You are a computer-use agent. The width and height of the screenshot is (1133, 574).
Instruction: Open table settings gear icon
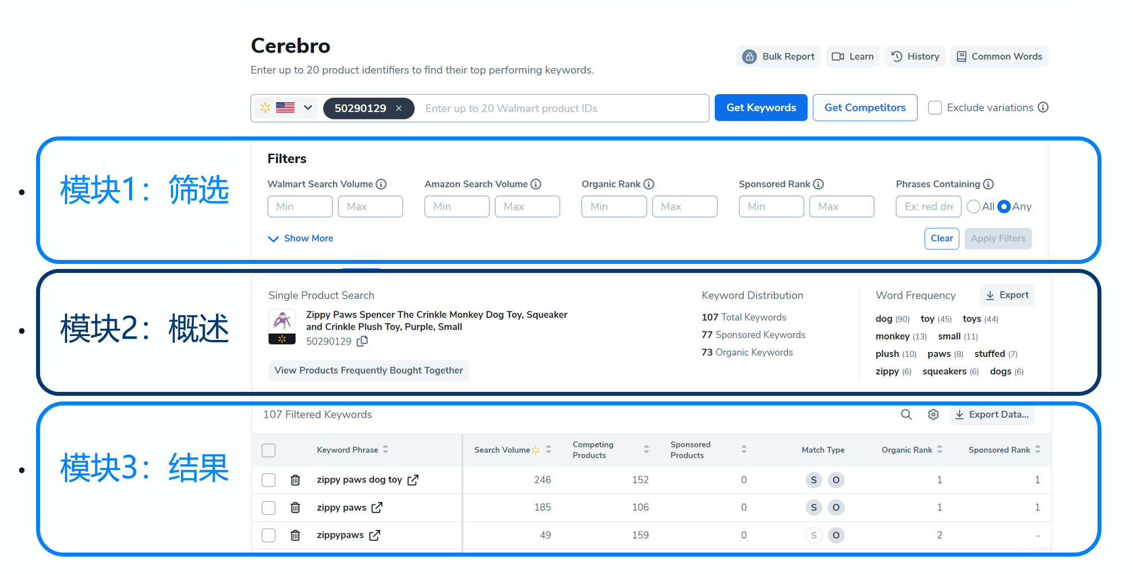[933, 414]
